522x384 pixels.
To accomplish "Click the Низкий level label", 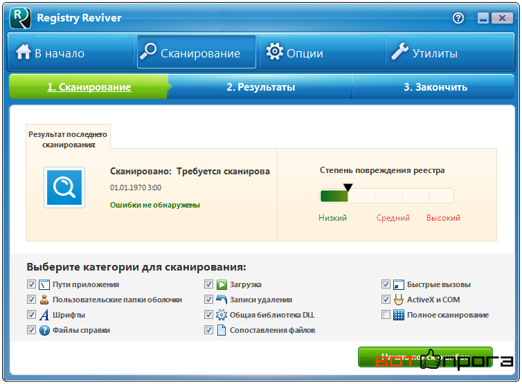I will [332, 218].
